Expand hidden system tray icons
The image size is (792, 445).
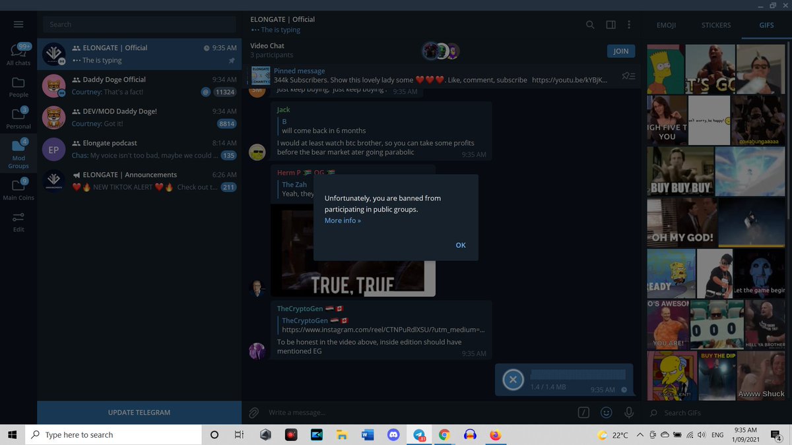(639, 434)
